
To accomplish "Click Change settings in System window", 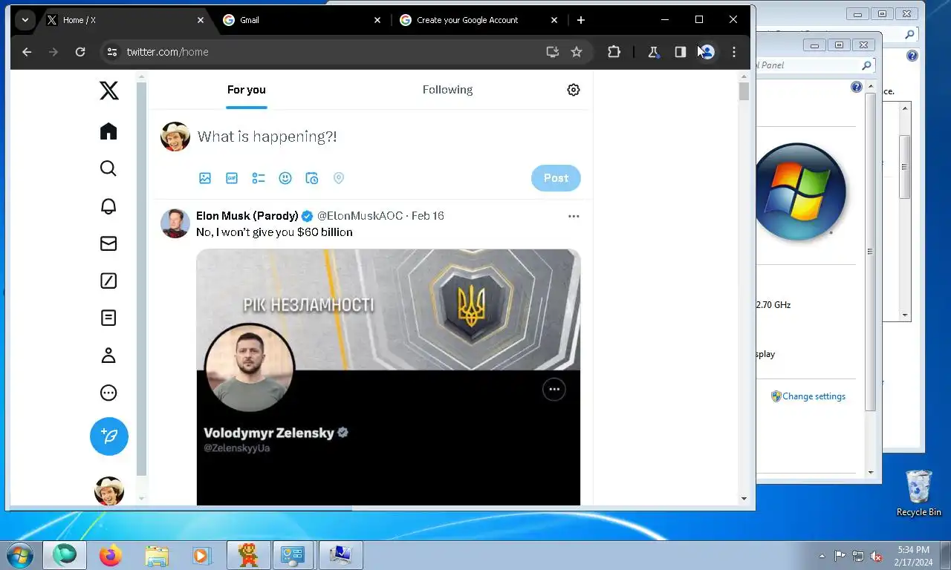I will pyautogui.click(x=814, y=396).
